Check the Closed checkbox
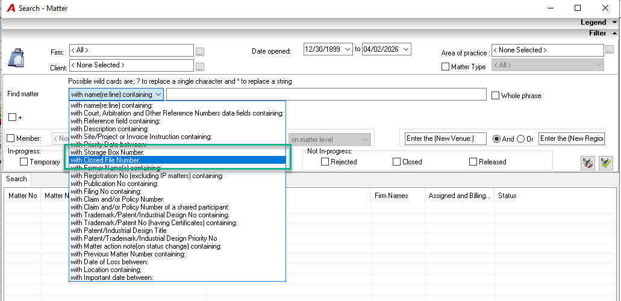The image size is (621, 301). click(x=396, y=161)
